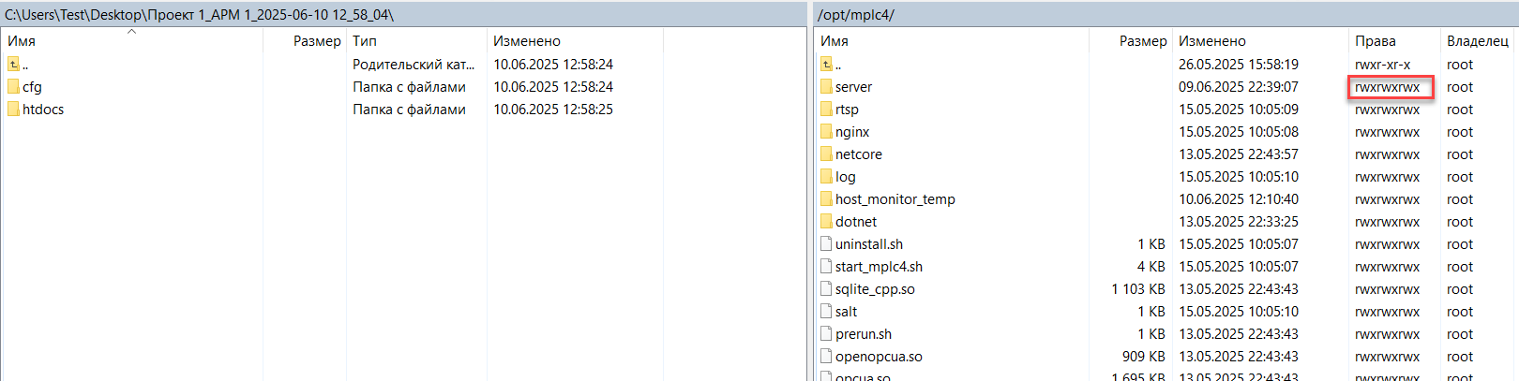Click the uninstall.sh file icon
Image resolution: width=1519 pixels, height=381 pixels.
click(x=826, y=243)
